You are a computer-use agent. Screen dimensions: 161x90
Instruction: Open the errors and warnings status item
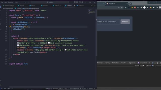pyautogui.click(x=4, y=88)
